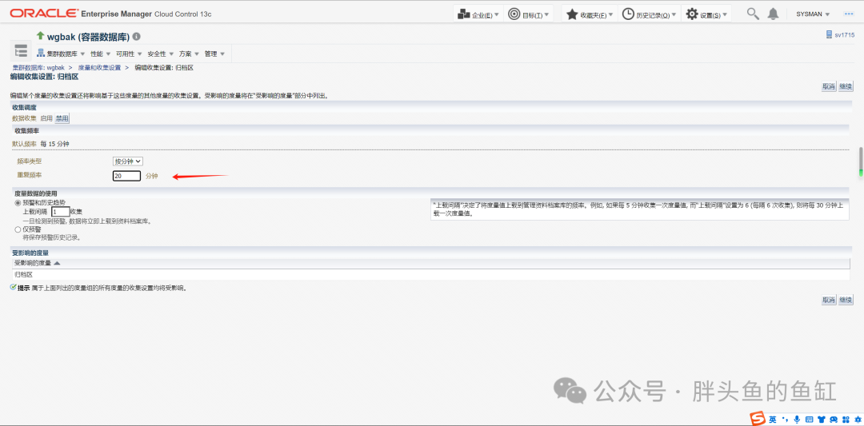Sort by 受影响的度量 ascending arrow
Viewport: 864px width, 426px height.
[57, 263]
